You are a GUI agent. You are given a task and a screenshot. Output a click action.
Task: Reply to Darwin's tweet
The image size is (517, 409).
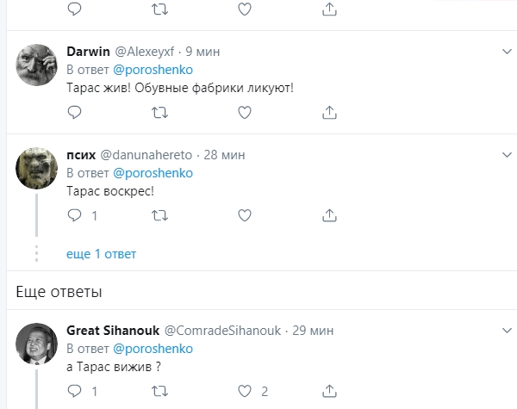pyautogui.click(x=74, y=112)
